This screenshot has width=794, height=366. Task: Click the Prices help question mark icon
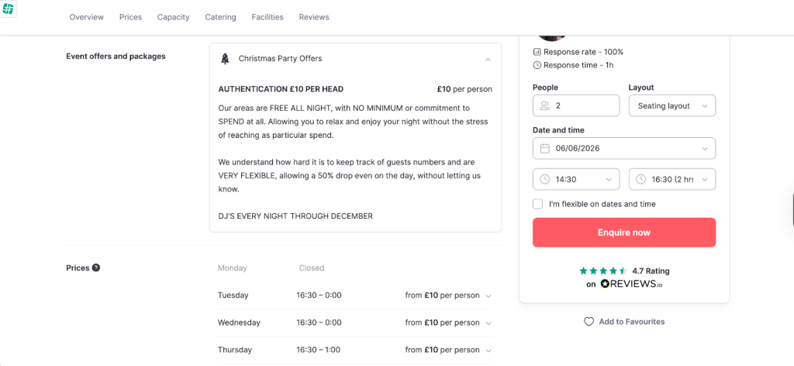pyautogui.click(x=96, y=268)
